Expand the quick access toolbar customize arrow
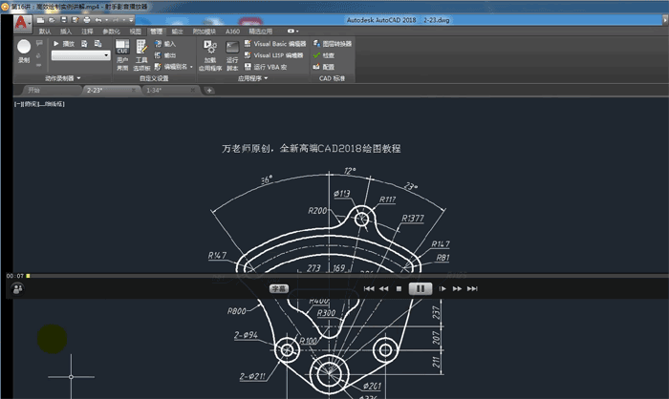669x399 pixels. tap(132, 20)
